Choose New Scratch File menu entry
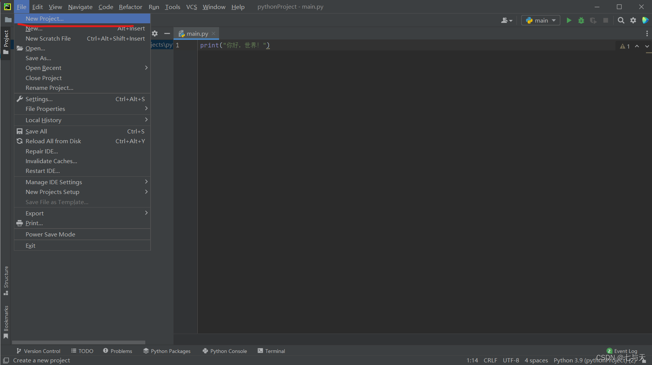Image resolution: width=652 pixels, height=365 pixels. point(82,38)
